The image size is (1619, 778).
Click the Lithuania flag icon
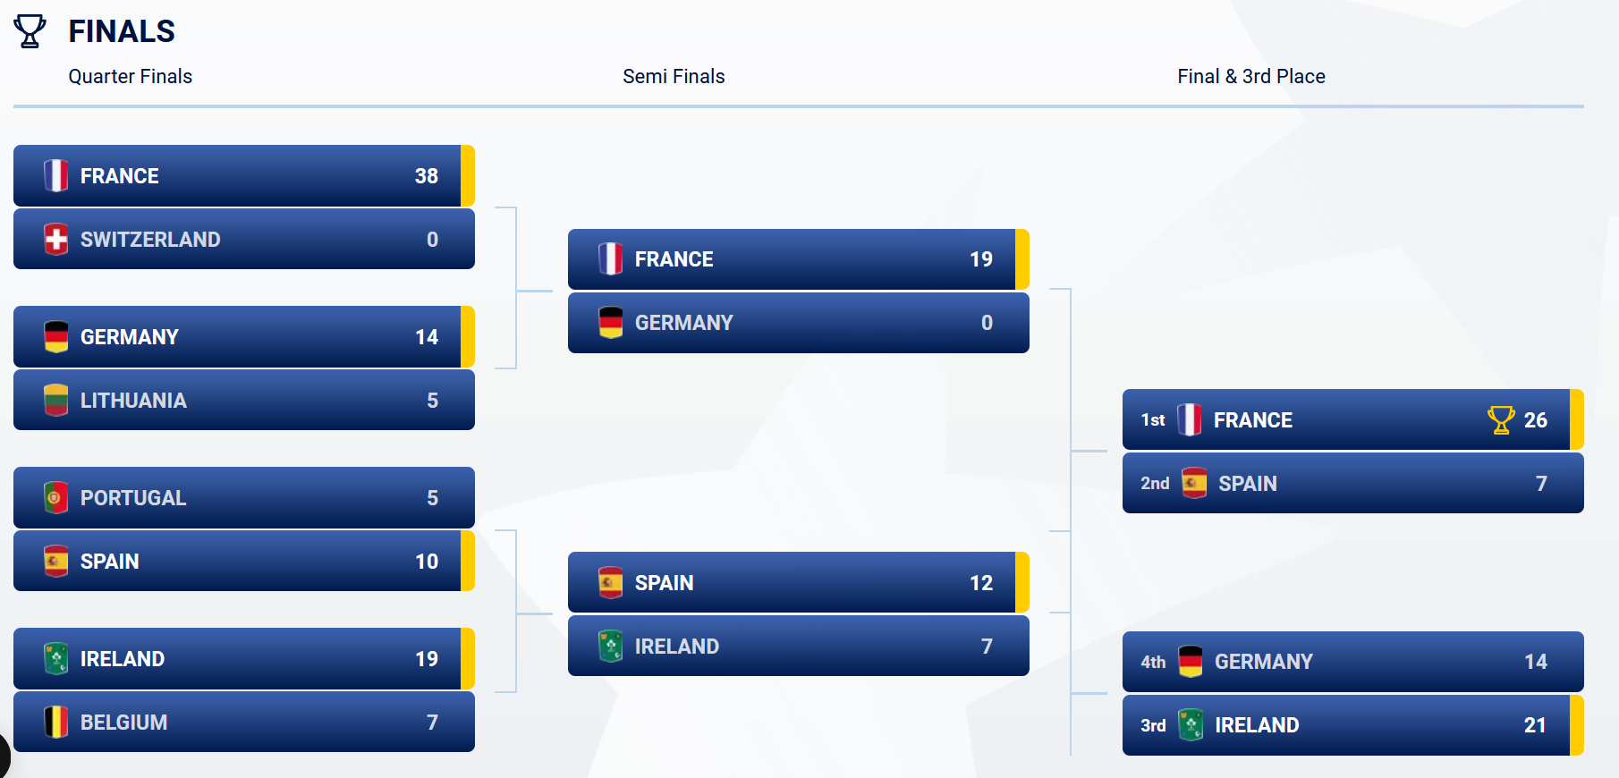coord(55,400)
